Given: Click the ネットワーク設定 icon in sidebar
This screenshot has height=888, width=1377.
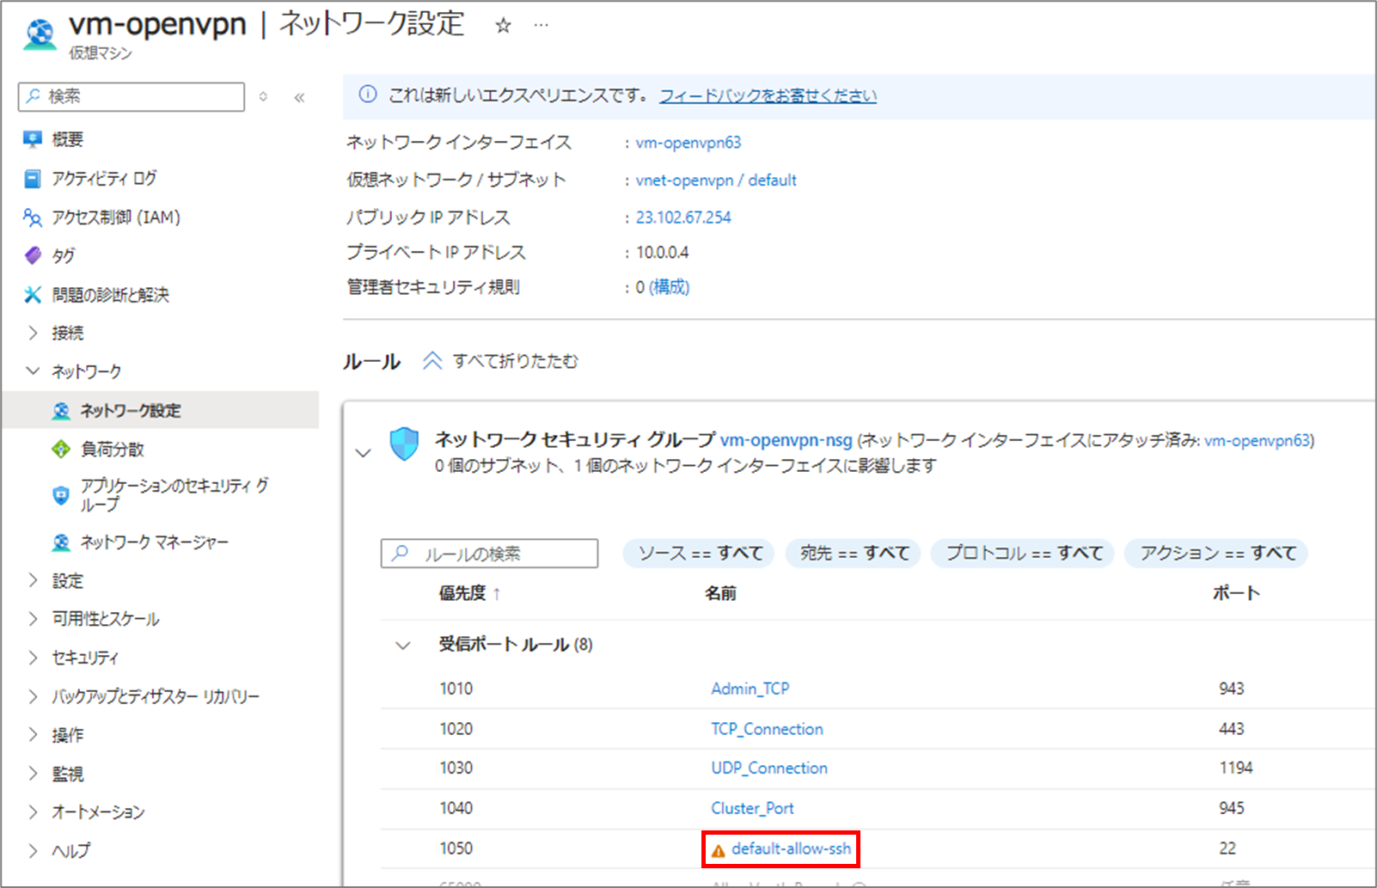Looking at the screenshot, I should coord(61,411).
